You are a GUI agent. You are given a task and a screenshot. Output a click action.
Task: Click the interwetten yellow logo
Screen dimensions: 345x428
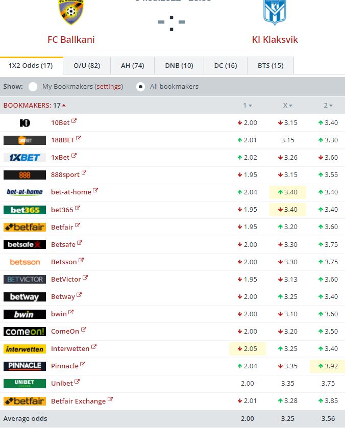[x=24, y=349]
